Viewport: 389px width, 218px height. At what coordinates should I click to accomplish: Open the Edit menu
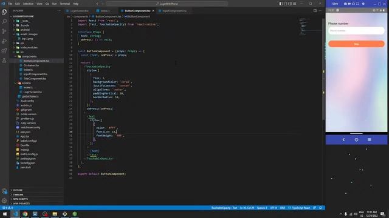18,4
